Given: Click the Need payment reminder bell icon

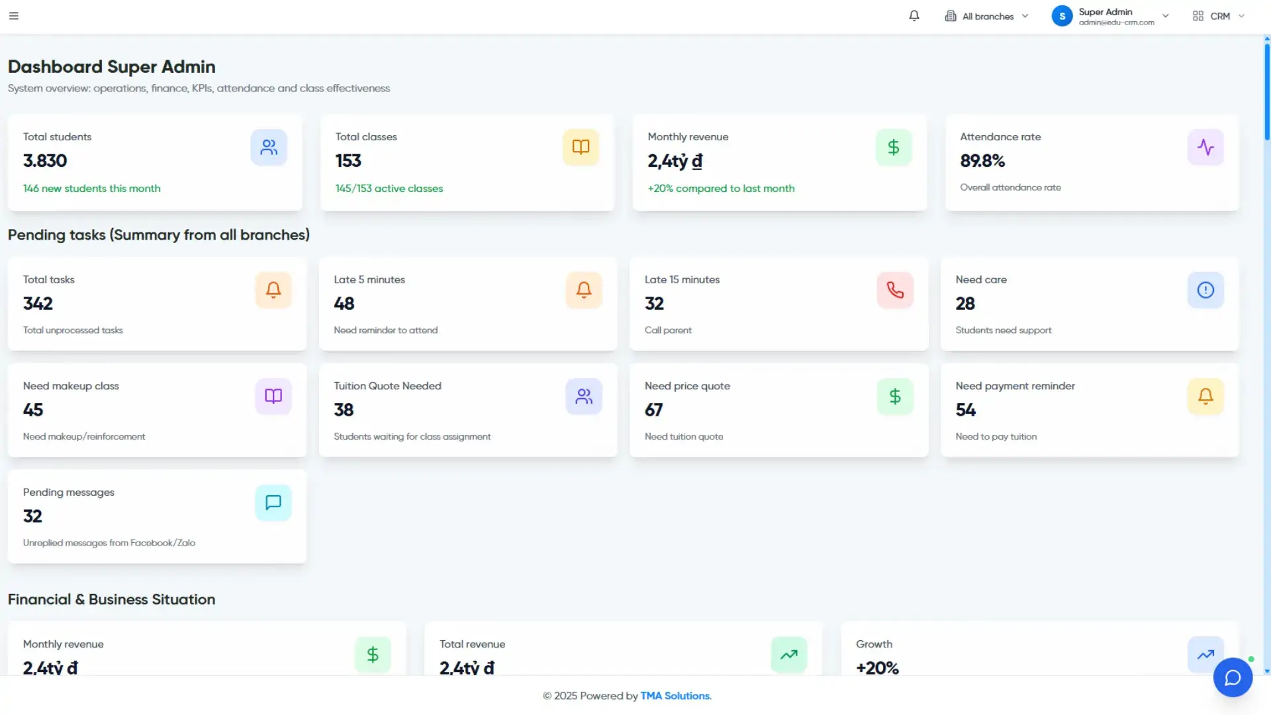Looking at the screenshot, I should [1205, 396].
